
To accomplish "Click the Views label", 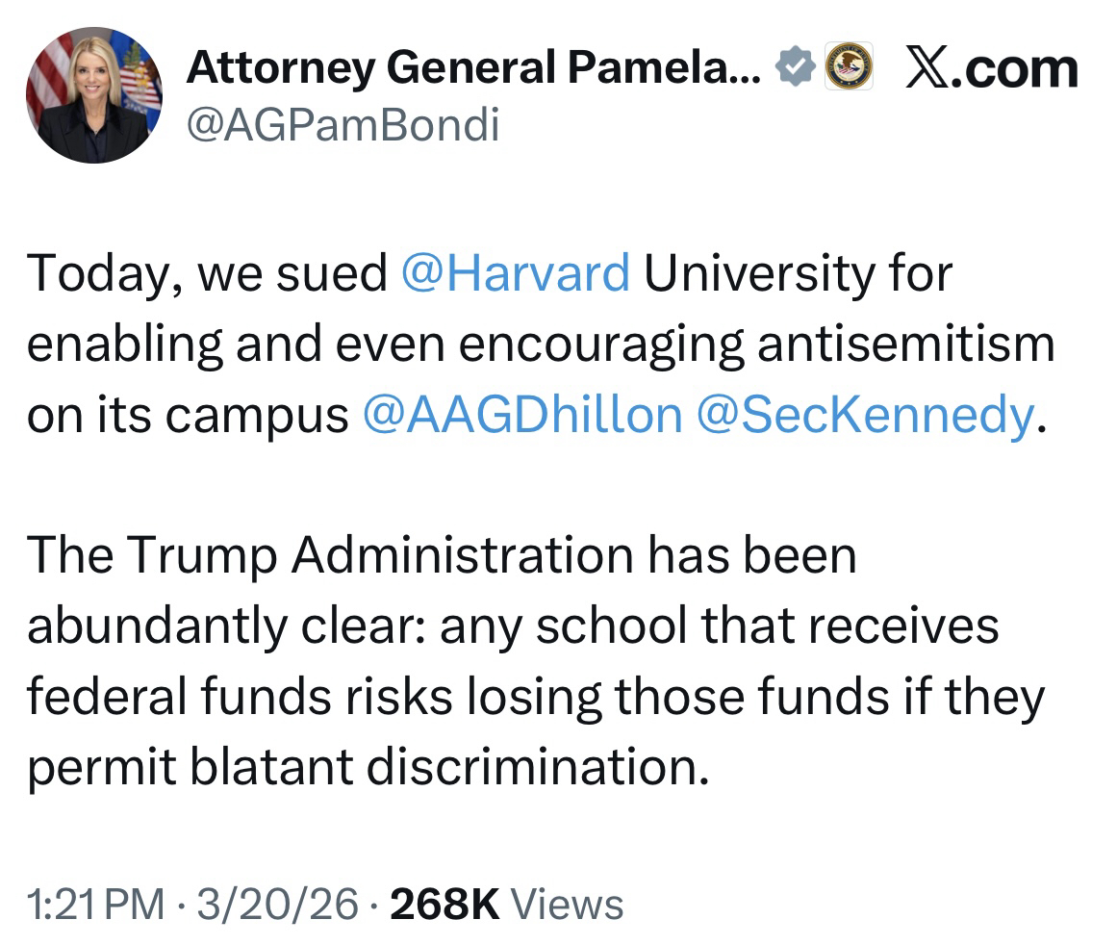I will coord(568,905).
